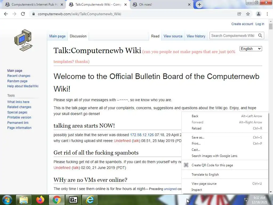The width and height of the screenshot is (273, 205).
Task: Click the page vertical scrollbar thumb
Action: click(271, 26)
